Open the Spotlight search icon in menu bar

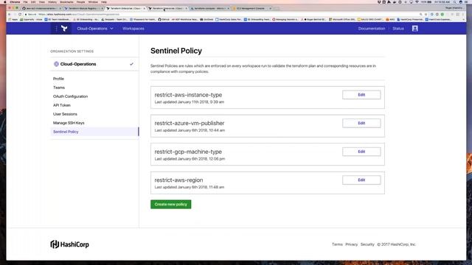[454, 1]
